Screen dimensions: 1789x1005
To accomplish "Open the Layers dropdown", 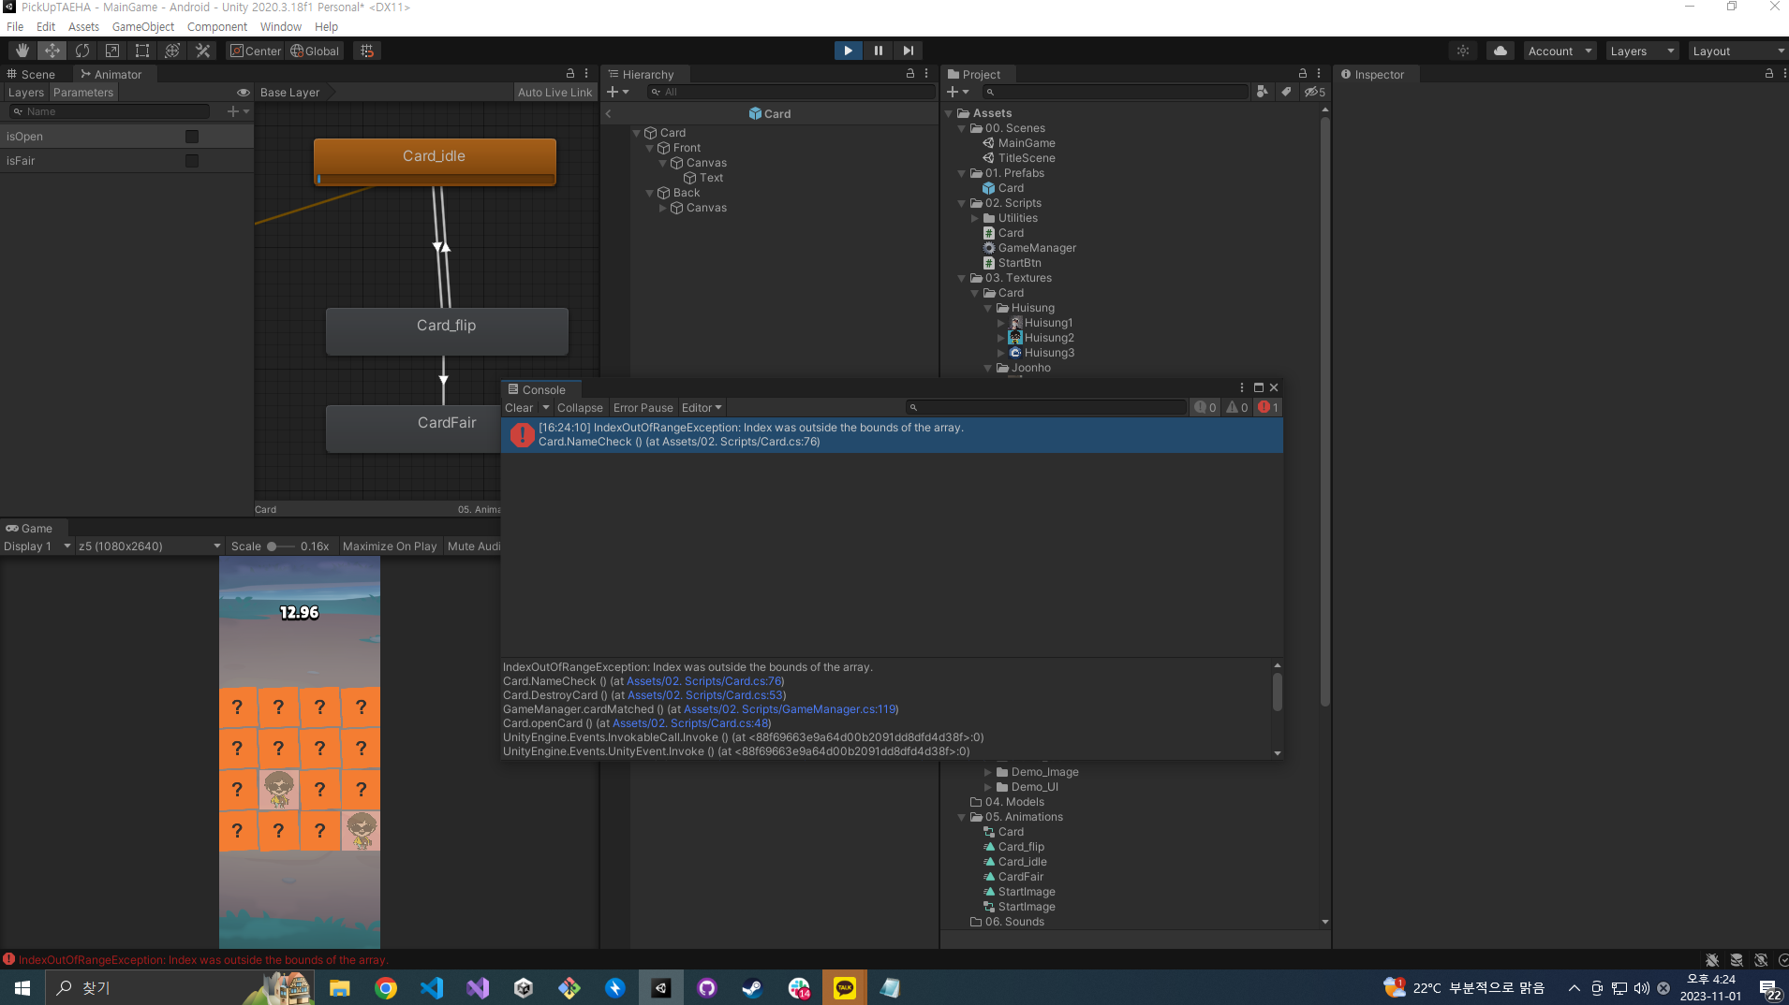I will click(x=1642, y=51).
